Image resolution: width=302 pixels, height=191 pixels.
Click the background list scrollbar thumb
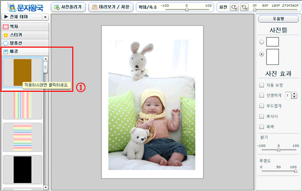[46, 67]
